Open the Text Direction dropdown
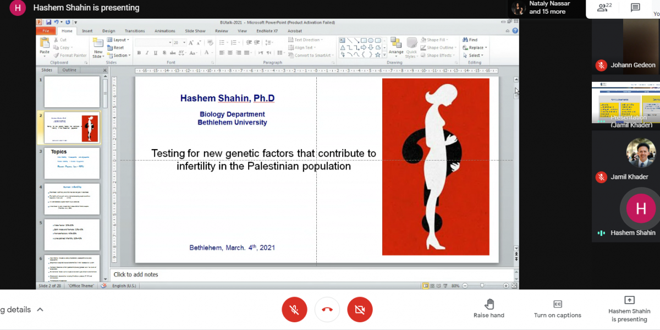 [x=305, y=40]
